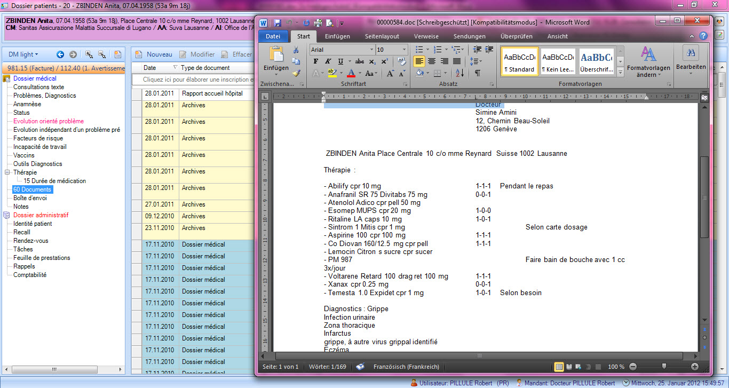729x388 pixels.
Task: Click the Modifier button in dossier toolbar
Action: click(x=197, y=54)
